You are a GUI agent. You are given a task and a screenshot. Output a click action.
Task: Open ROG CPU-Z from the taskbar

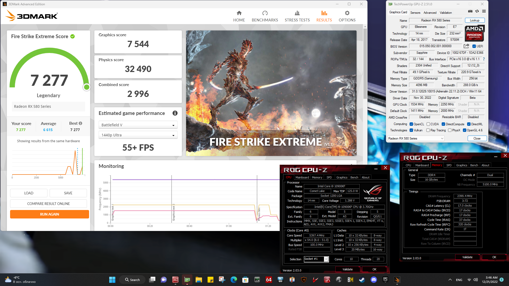click(x=175, y=280)
